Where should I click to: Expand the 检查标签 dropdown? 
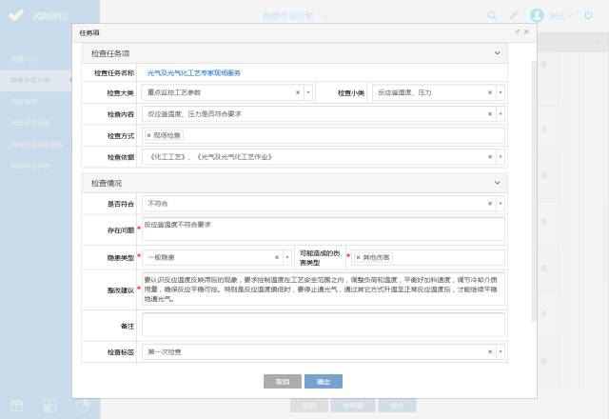(x=501, y=352)
